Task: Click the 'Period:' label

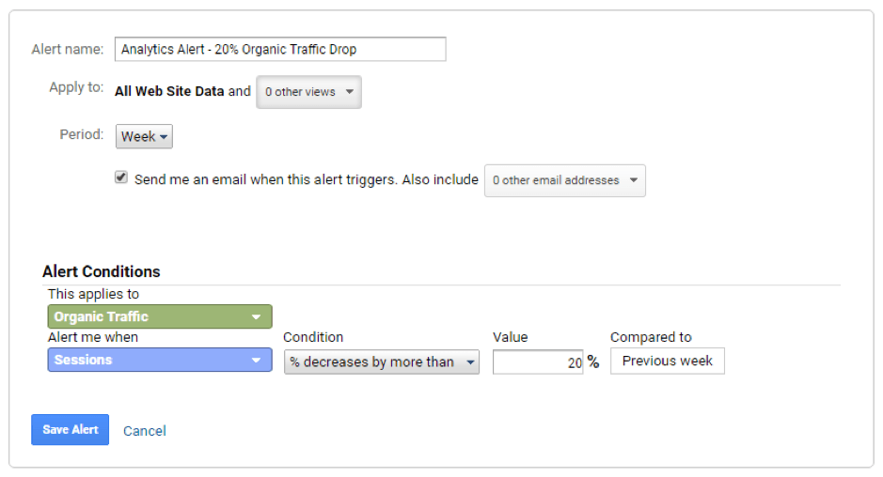Action: (x=82, y=134)
